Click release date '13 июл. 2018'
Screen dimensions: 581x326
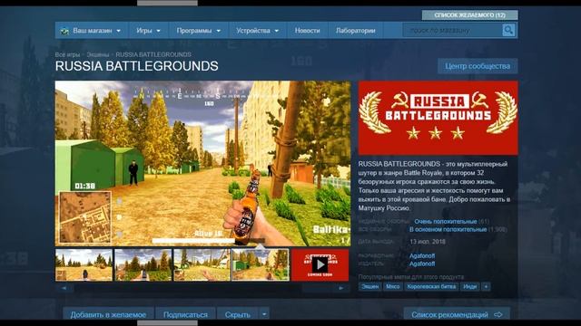[428, 242]
